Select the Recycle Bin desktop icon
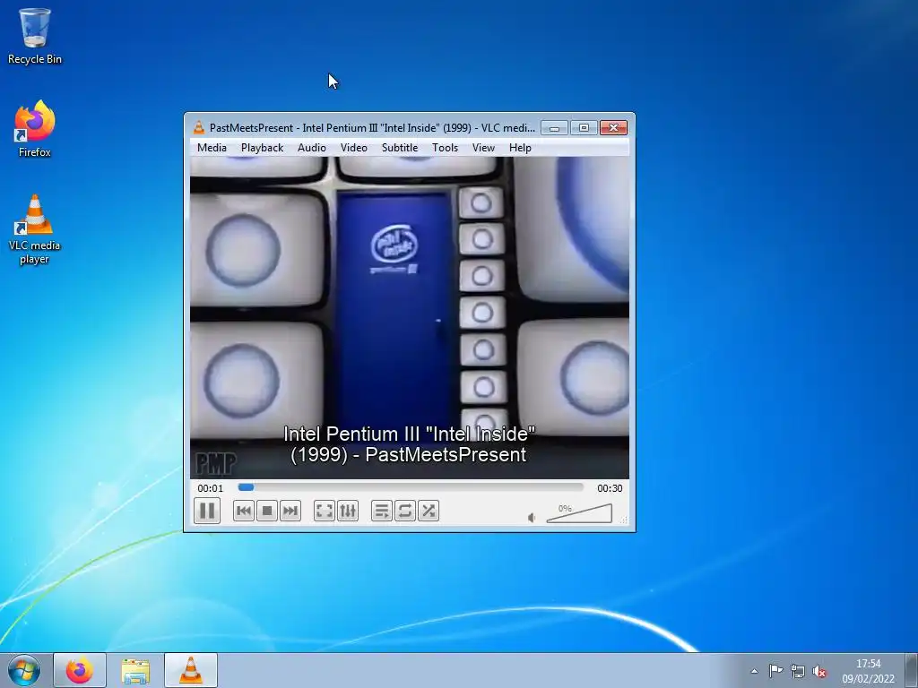Viewport: 918px width, 688px height. point(35,36)
